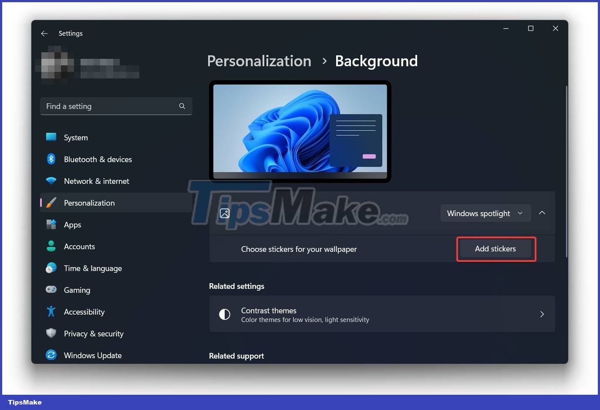This screenshot has width=600, height=410.
Task: Open Contrast themes via right chevron
Action: 542,314
